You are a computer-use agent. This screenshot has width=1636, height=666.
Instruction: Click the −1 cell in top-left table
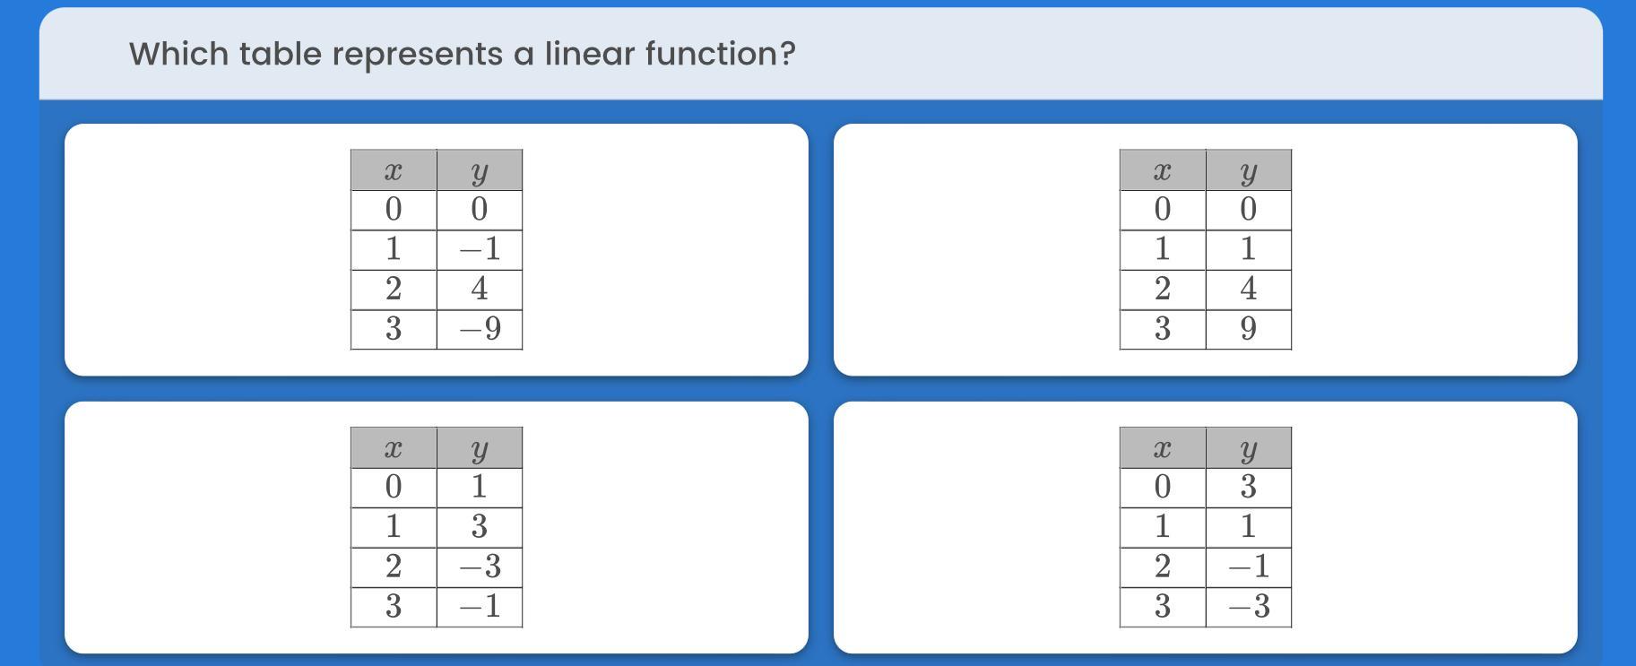point(480,249)
